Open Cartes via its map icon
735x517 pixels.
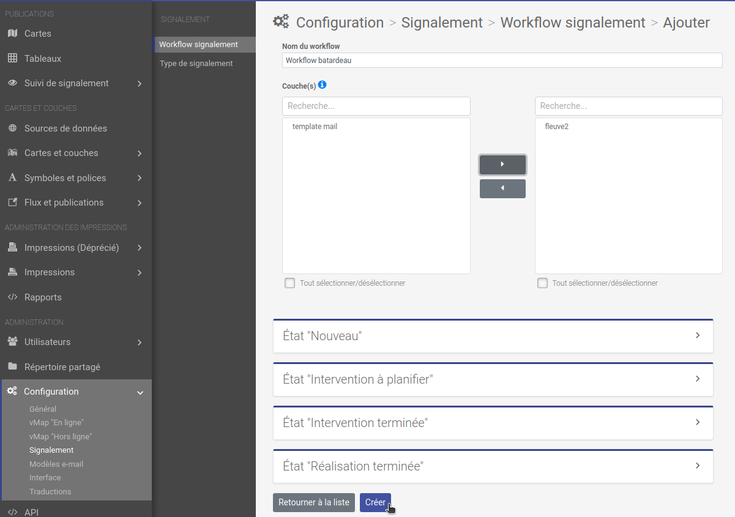12,33
